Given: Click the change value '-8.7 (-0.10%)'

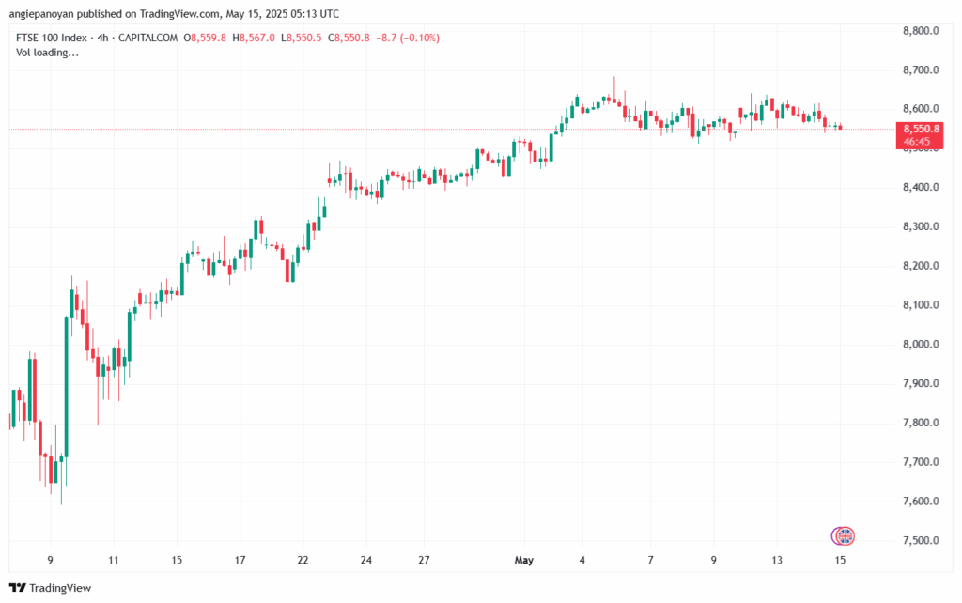Looking at the screenshot, I should pyautogui.click(x=408, y=38).
